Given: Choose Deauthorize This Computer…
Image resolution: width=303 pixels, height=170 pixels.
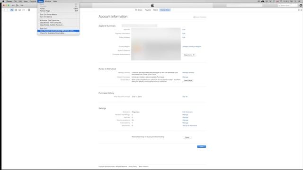Looking at the screenshot, I should [58, 23].
